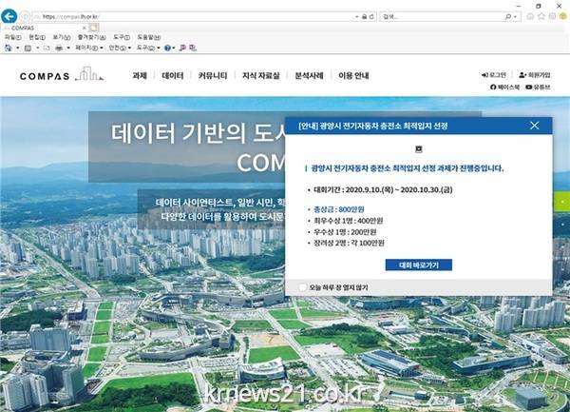Viewport: 570px width, 412px height.
Task: Click the COMPAS logo
Action: 57,74
